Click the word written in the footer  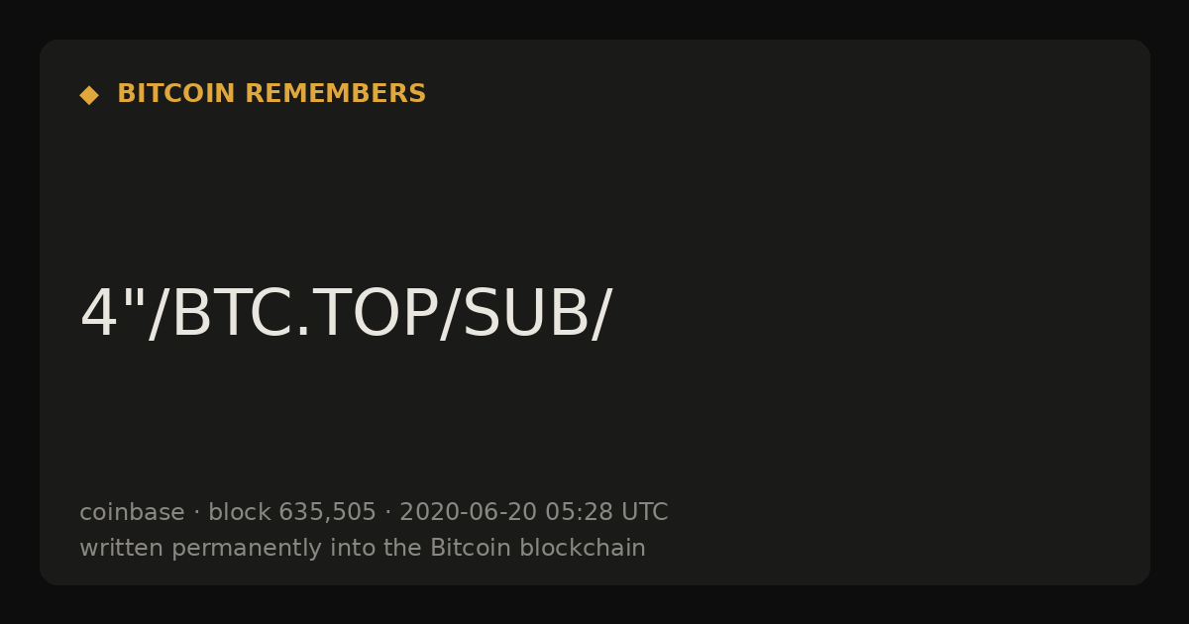click(122, 548)
